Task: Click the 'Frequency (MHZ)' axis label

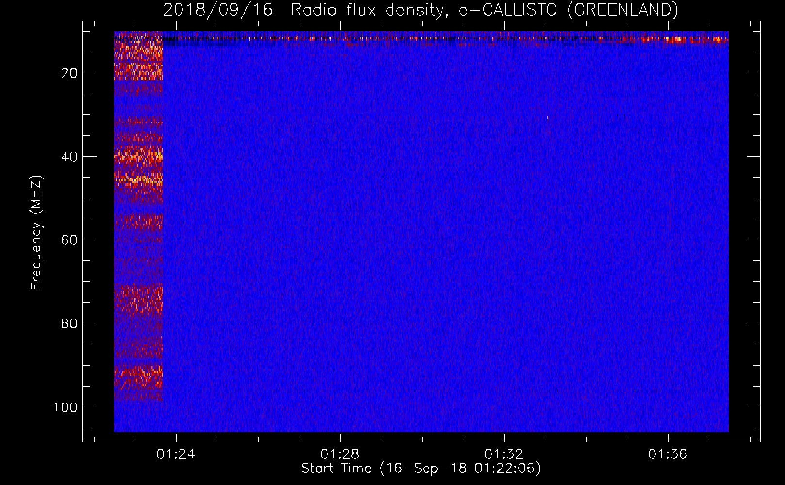Action: click(x=36, y=232)
